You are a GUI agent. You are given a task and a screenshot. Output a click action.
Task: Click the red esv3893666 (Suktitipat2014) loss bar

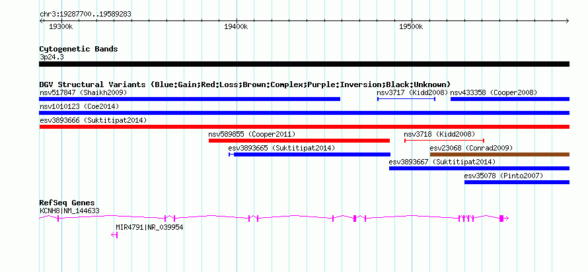pyautogui.click(x=304, y=127)
